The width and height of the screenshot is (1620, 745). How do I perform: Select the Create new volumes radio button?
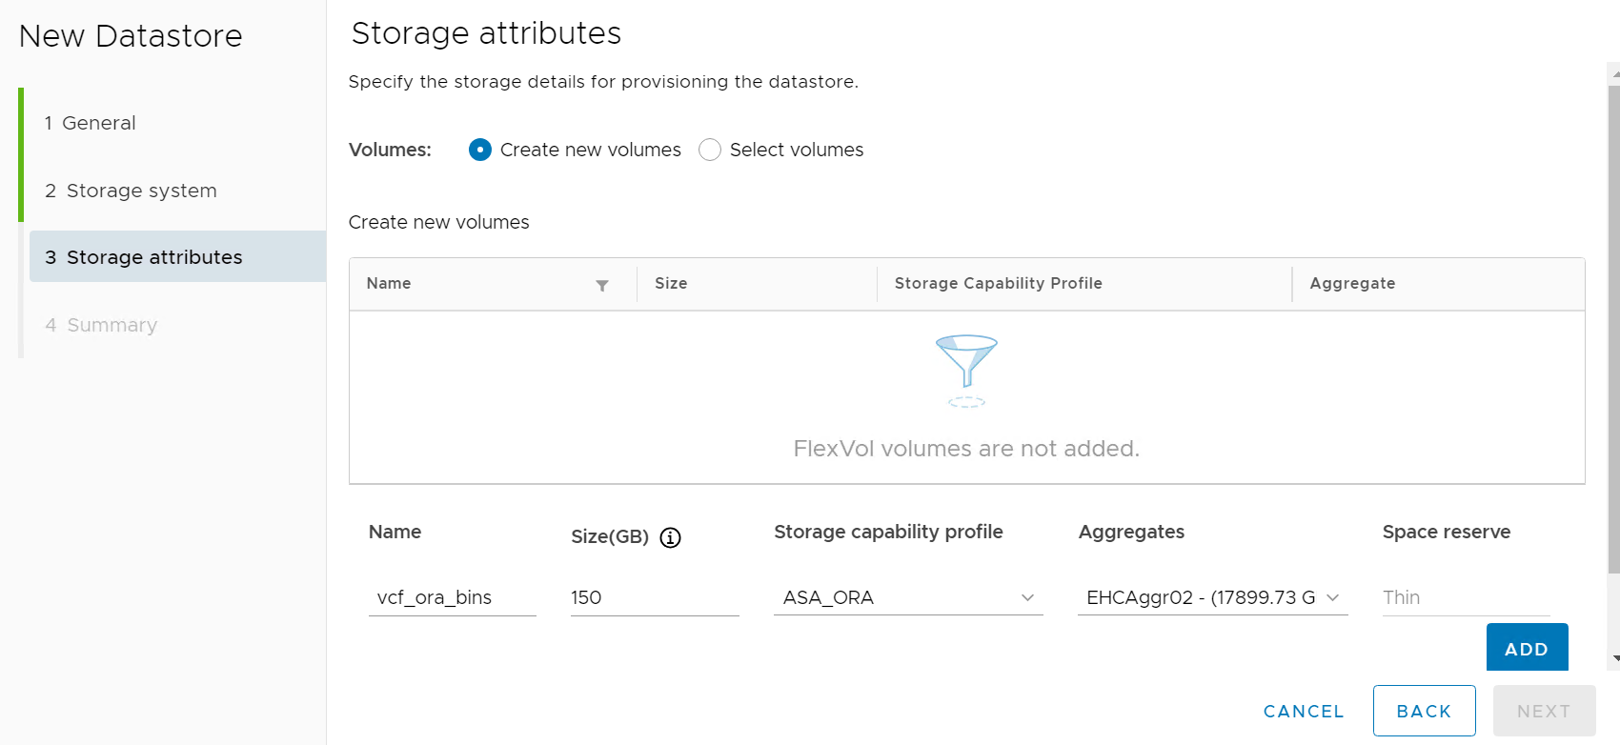click(480, 150)
